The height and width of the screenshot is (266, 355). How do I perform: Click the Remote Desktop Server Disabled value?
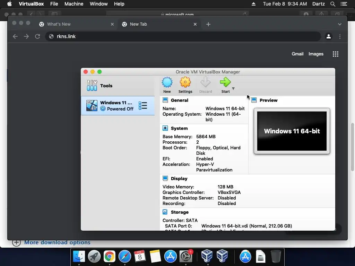click(227, 198)
